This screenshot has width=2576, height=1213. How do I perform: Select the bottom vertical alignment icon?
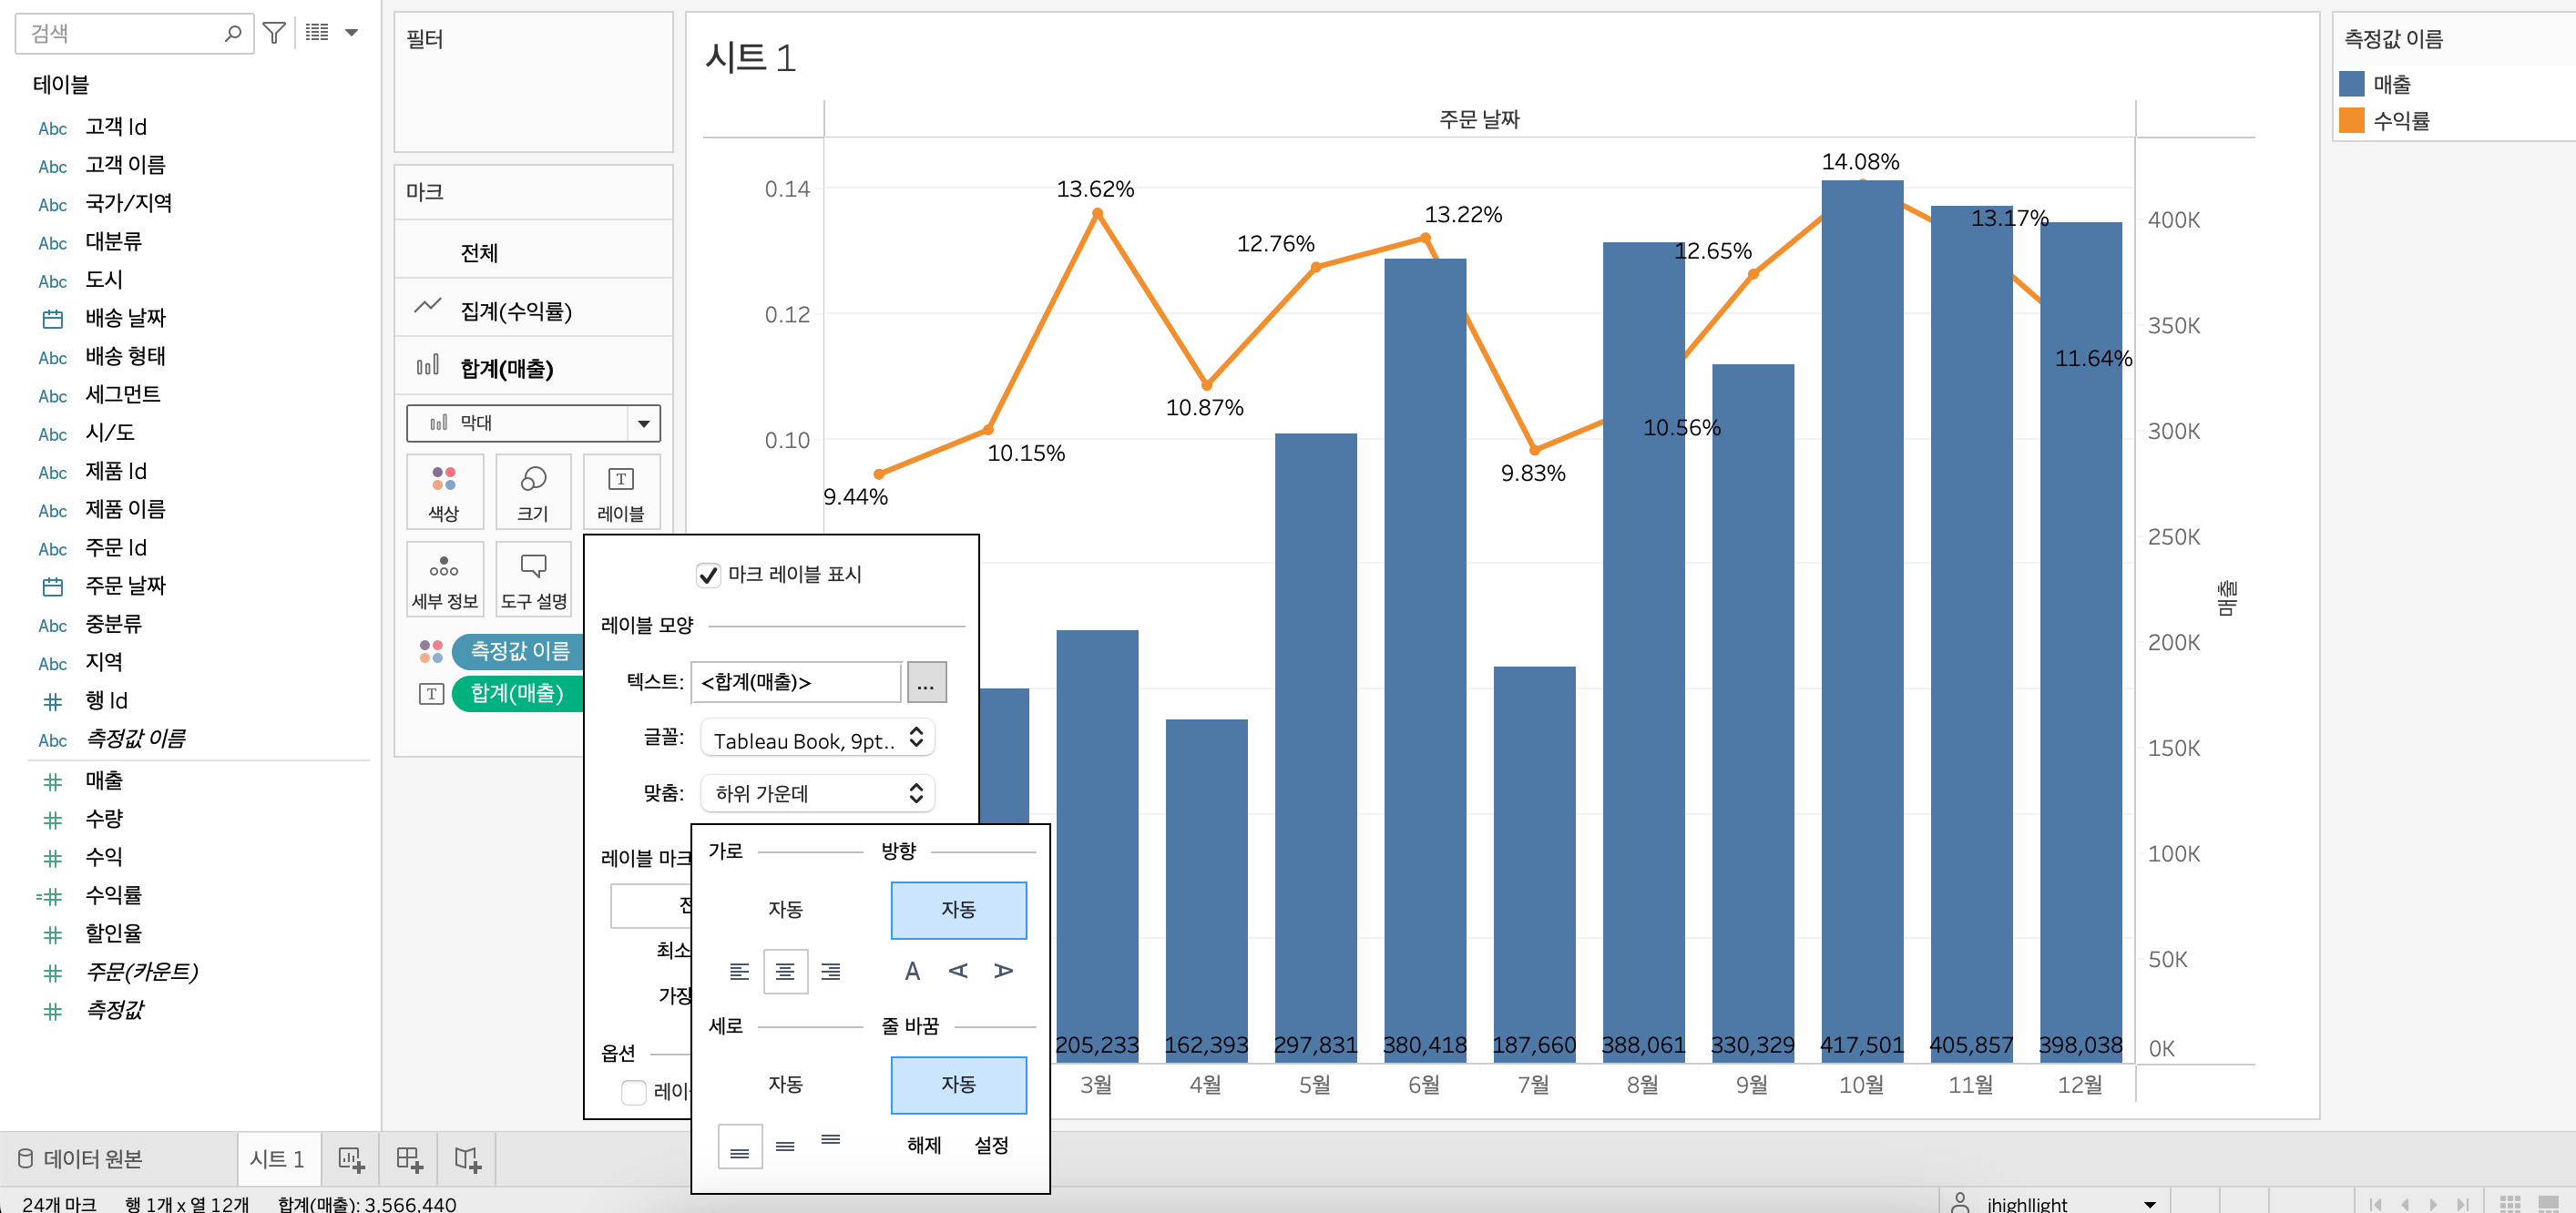(x=739, y=1147)
